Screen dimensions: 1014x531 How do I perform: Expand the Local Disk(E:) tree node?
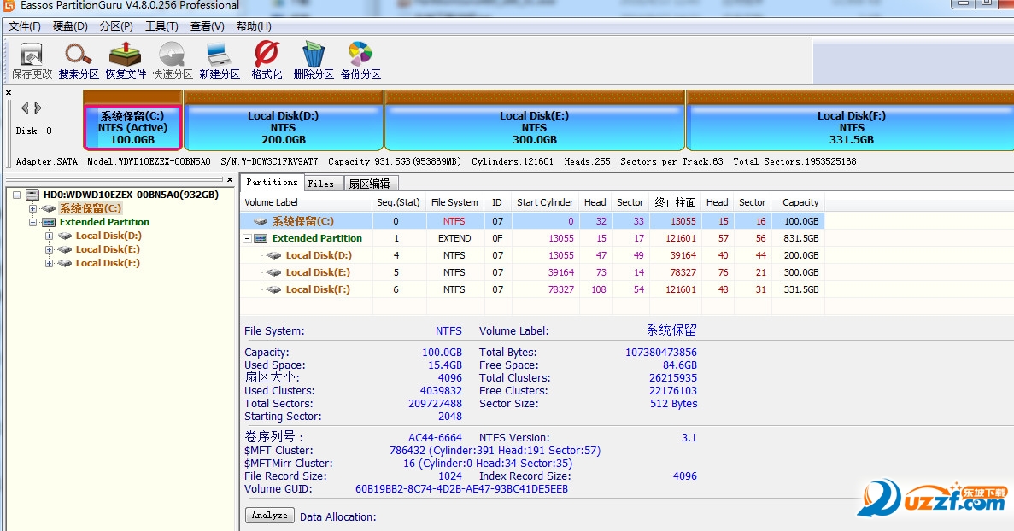tap(49, 249)
